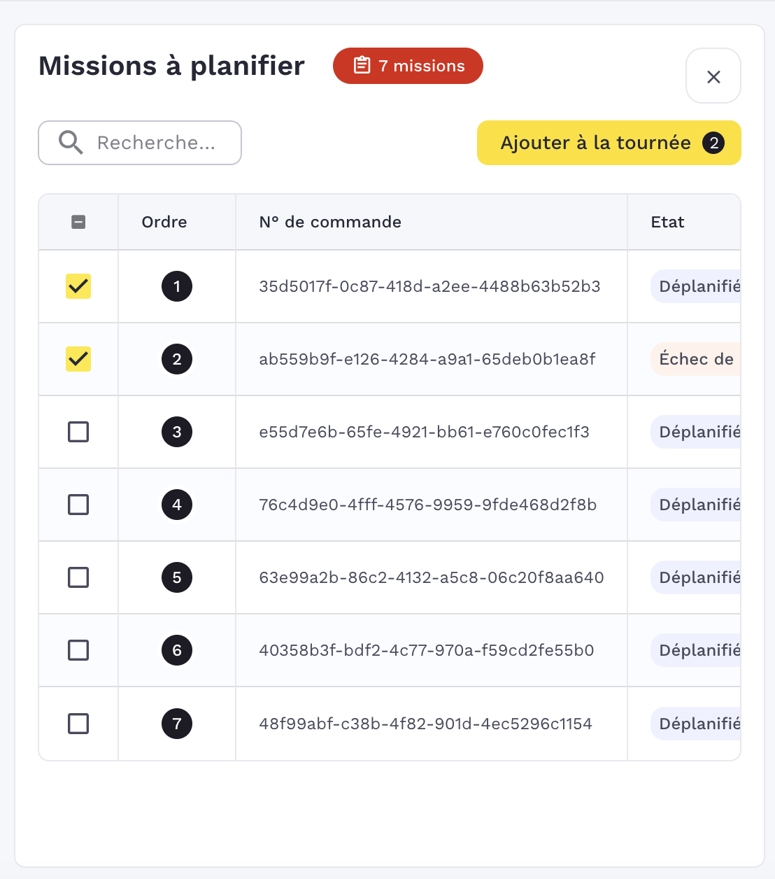Screen dimensions: 775x879
Task: Close the Missions à planifier panel
Action: tap(713, 76)
